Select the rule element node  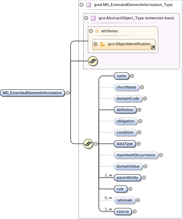[121, 189]
